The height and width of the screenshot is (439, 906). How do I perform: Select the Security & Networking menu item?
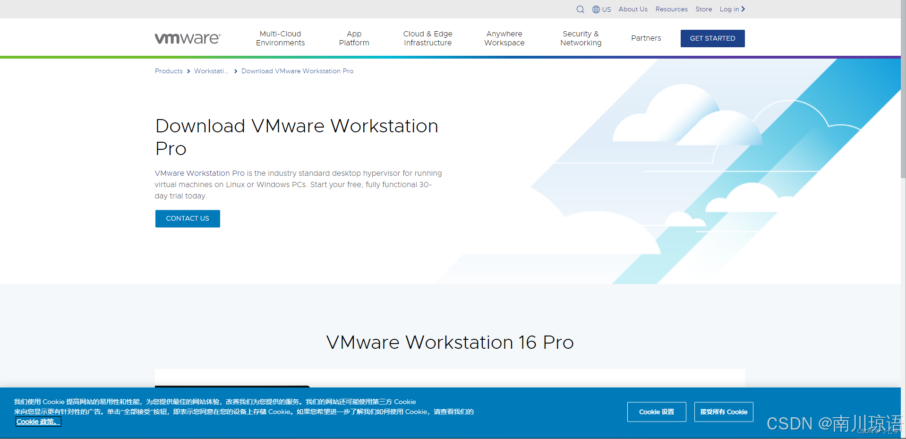tap(581, 38)
